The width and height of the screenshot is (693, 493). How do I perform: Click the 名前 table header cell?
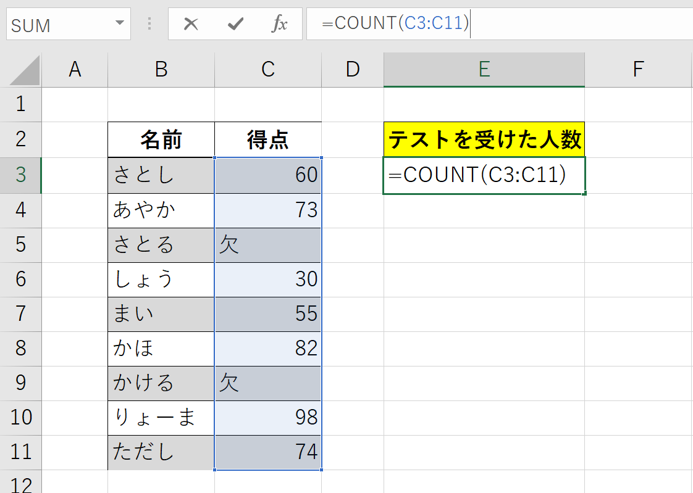(x=161, y=140)
